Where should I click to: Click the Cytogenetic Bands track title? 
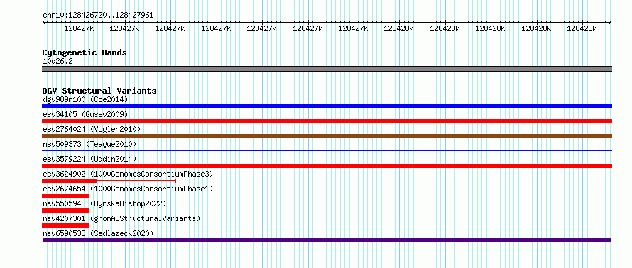[85, 52]
